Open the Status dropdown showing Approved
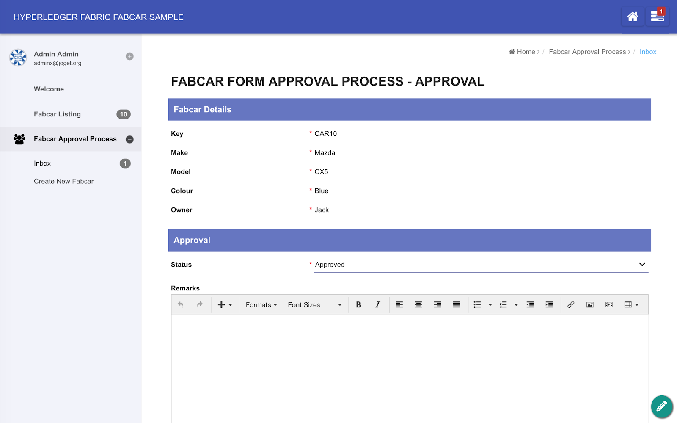 [481, 265]
